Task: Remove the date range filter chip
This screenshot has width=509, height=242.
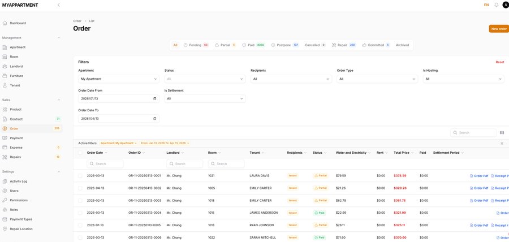Action: [x=188, y=143]
